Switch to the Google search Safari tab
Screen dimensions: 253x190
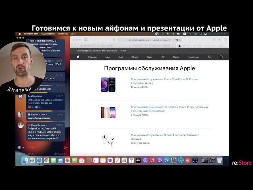(x=149, y=46)
